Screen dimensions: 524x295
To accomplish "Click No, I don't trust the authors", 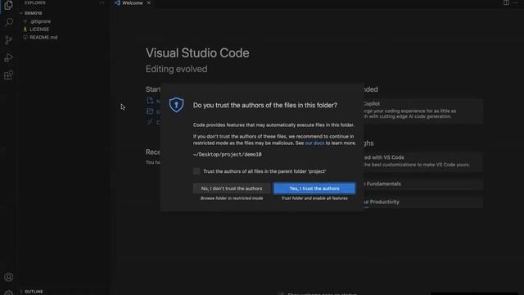I will coord(232,188).
